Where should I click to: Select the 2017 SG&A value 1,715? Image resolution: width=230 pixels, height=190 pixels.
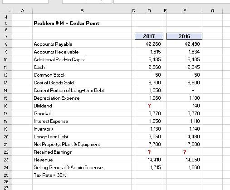coord(149,167)
